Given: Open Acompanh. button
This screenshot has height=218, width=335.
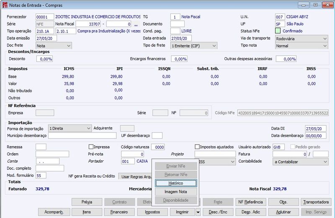Looking at the screenshot, I should click(54, 212).
